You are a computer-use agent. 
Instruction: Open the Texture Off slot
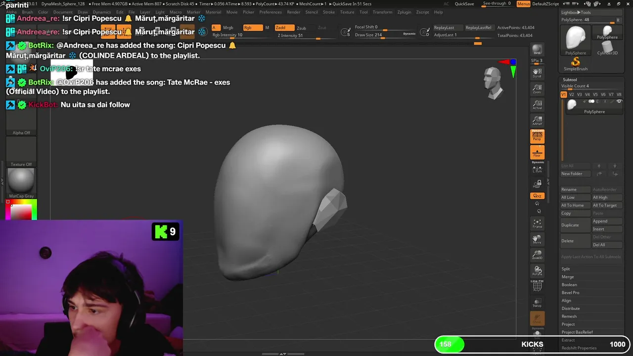coord(21,152)
